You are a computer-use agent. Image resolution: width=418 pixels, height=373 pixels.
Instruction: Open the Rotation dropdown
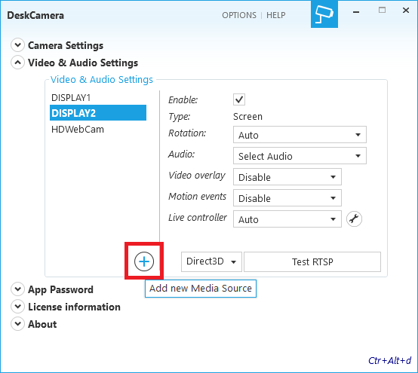(300, 135)
